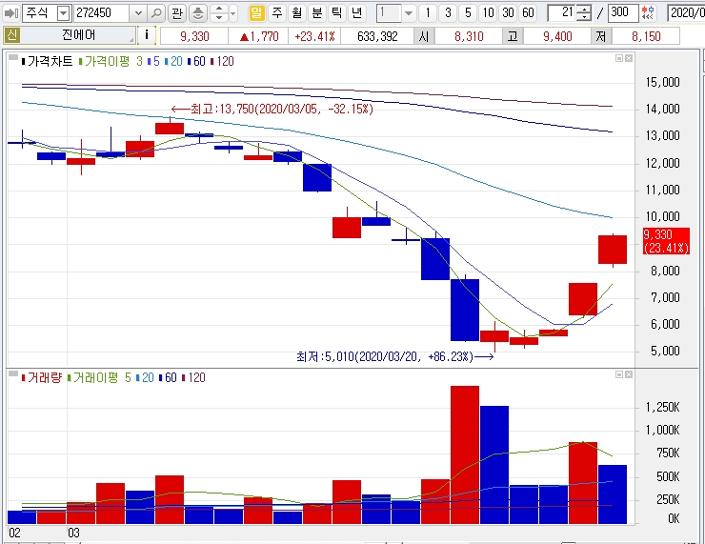The height and width of the screenshot is (544, 705).
Task: Select the 일 daily chart period
Action: (x=256, y=13)
